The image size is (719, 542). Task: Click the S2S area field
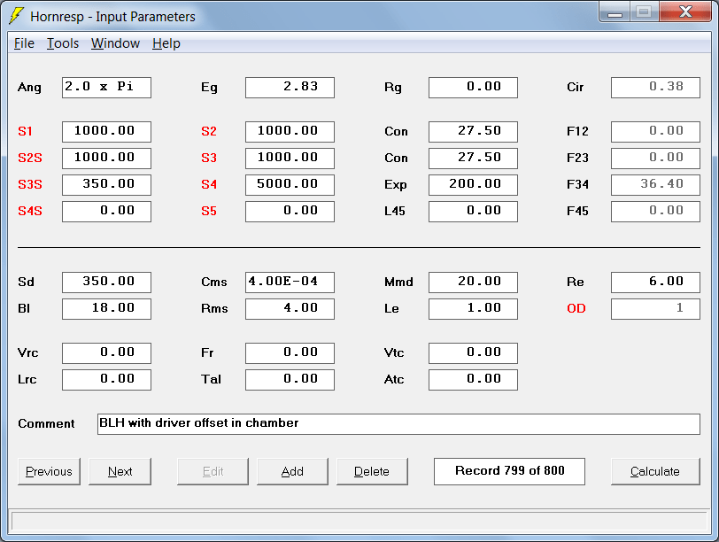pyautogui.click(x=106, y=159)
